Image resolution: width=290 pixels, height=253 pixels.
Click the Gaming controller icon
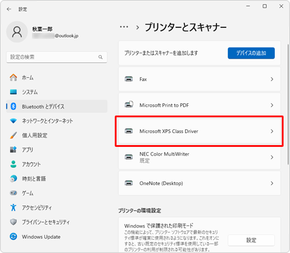pyautogui.click(x=13, y=193)
